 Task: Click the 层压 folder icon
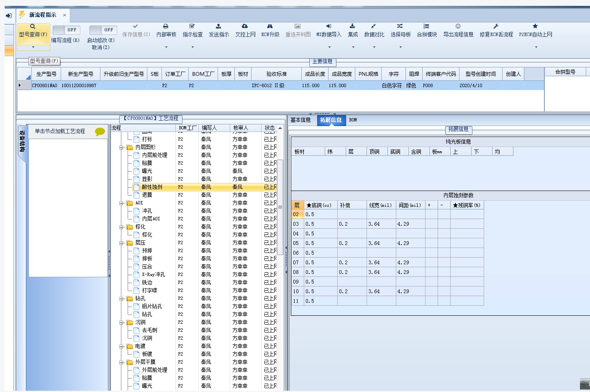coord(130,242)
